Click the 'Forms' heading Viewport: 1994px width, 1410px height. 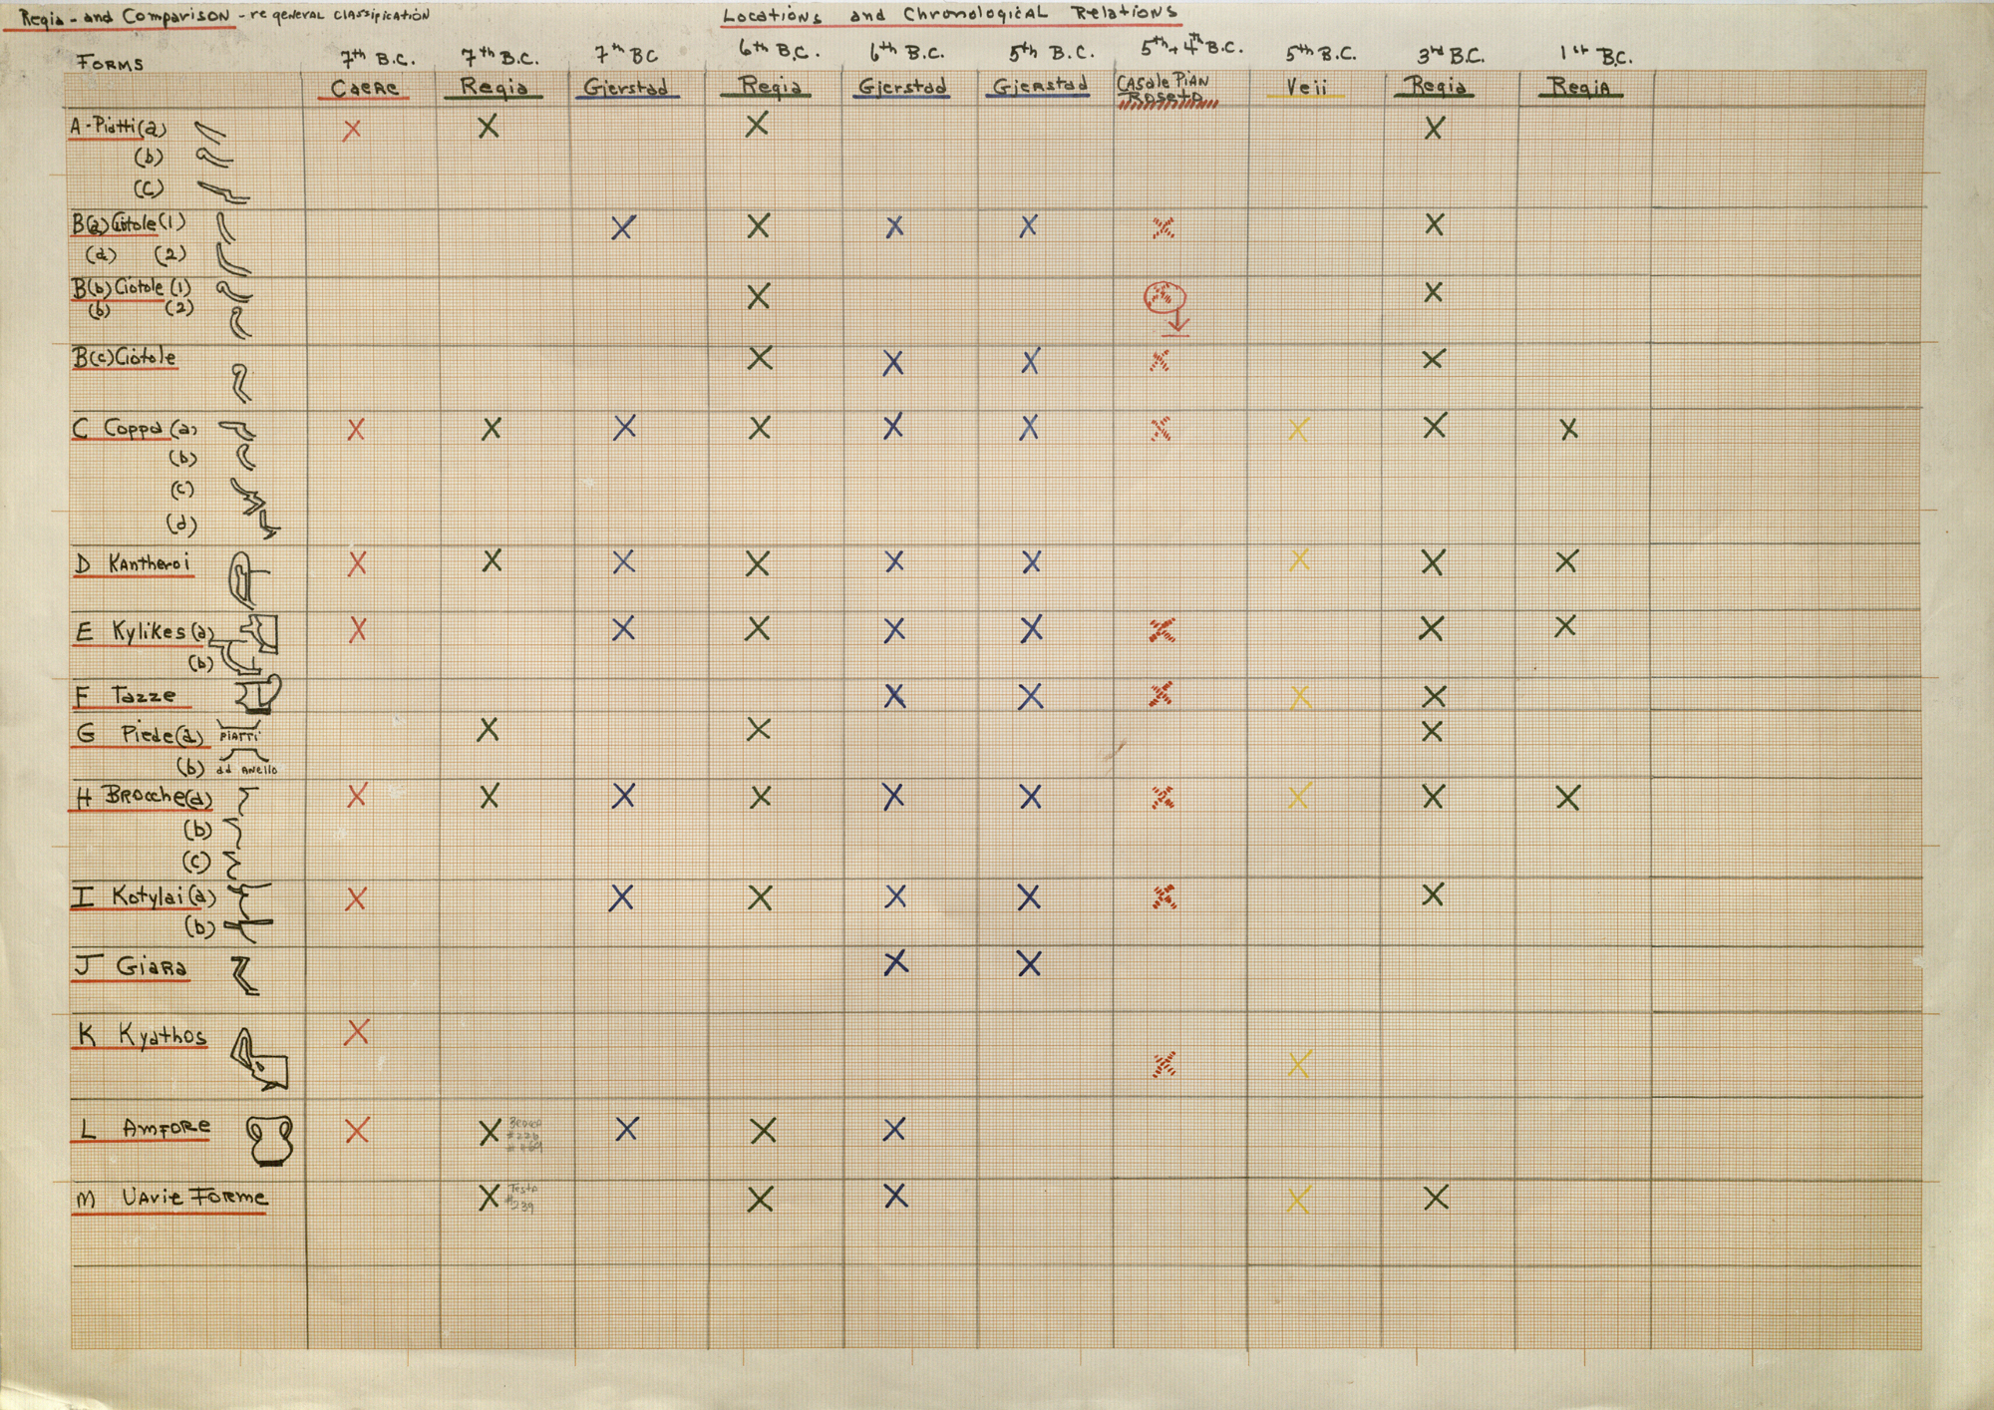[x=111, y=64]
